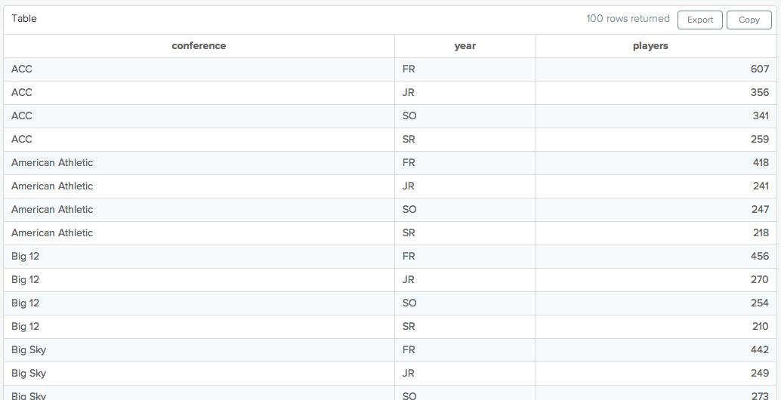This screenshot has height=400, width=781.
Task: Click the players cell showing 218
Action: tap(760, 233)
